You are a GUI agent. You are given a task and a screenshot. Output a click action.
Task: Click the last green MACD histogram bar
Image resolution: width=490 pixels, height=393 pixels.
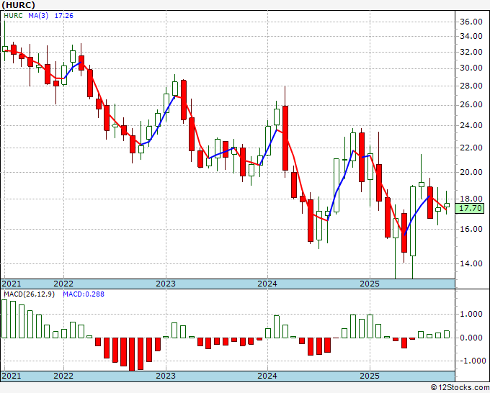[447, 334]
